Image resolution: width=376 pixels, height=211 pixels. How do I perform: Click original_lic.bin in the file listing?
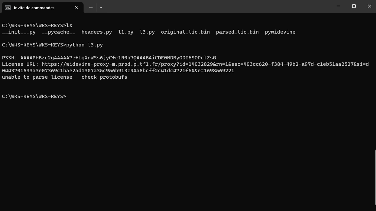click(185, 32)
